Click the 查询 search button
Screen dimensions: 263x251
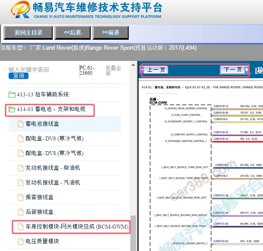click(19, 76)
